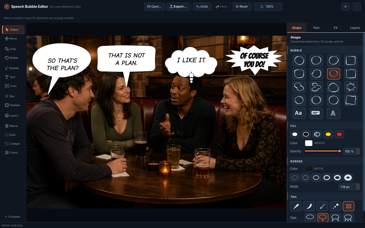This screenshot has height=228, width=365.
Task: Choose the caption box bubble style
Action: click(316, 113)
